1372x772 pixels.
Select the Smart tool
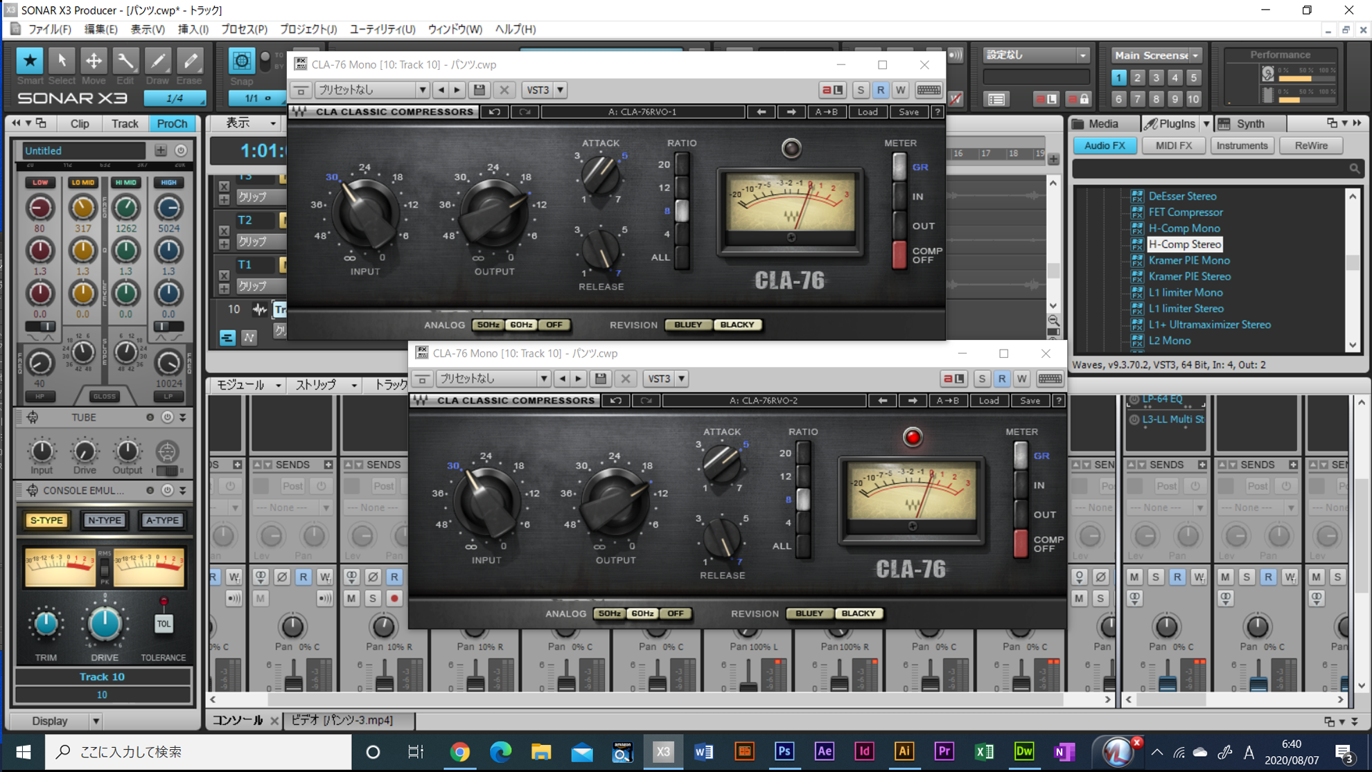[30, 61]
